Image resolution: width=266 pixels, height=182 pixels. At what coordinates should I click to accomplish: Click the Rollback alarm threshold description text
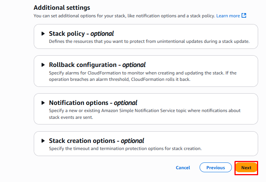click(143, 76)
